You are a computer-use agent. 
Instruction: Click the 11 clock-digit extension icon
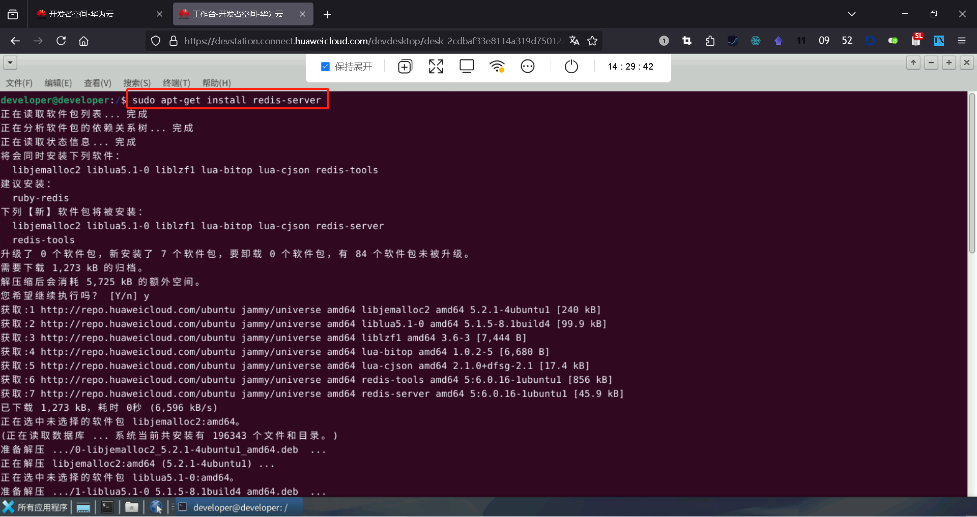[x=801, y=41]
